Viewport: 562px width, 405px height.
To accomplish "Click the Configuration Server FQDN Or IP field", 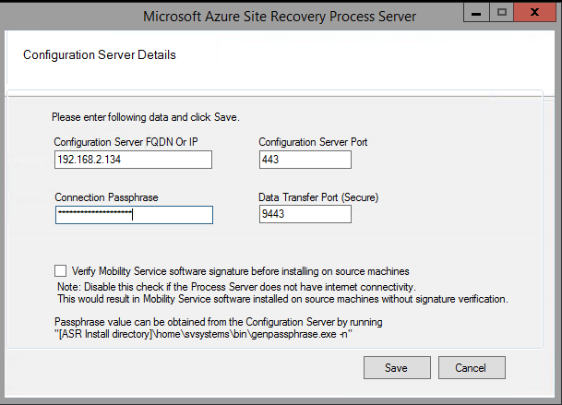I will point(133,160).
